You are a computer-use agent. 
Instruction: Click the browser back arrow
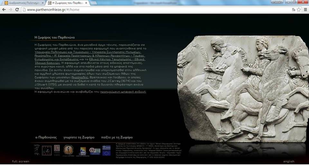coord(4,10)
